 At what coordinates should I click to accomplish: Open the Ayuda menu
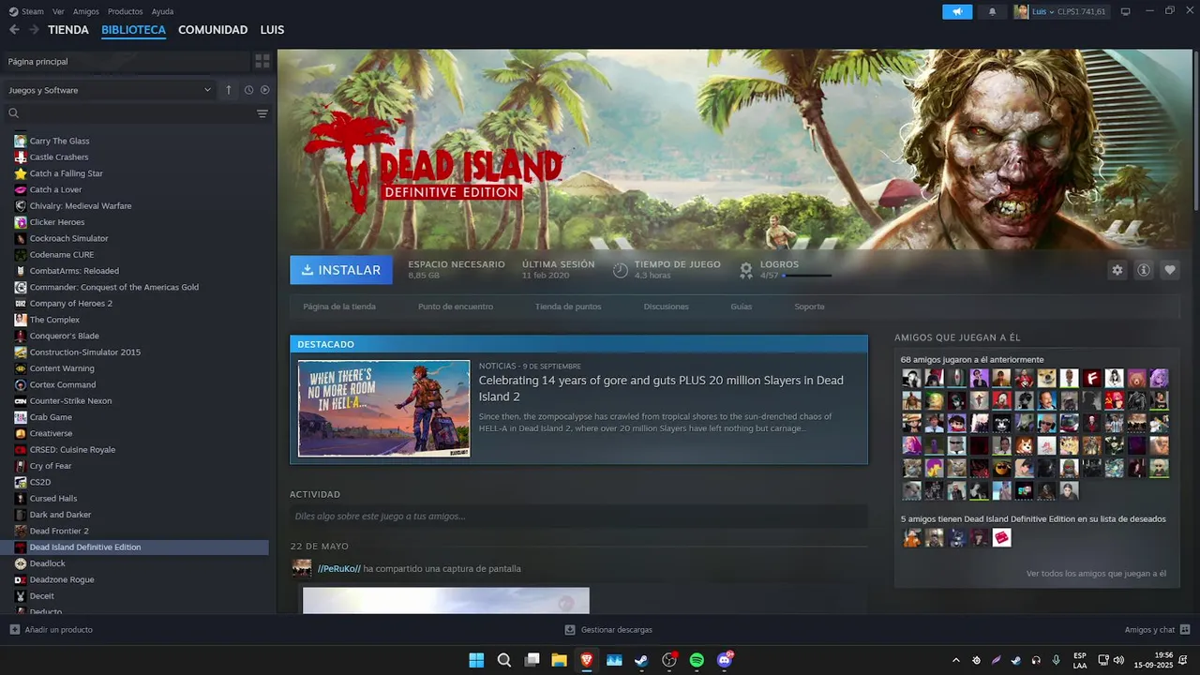point(162,11)
